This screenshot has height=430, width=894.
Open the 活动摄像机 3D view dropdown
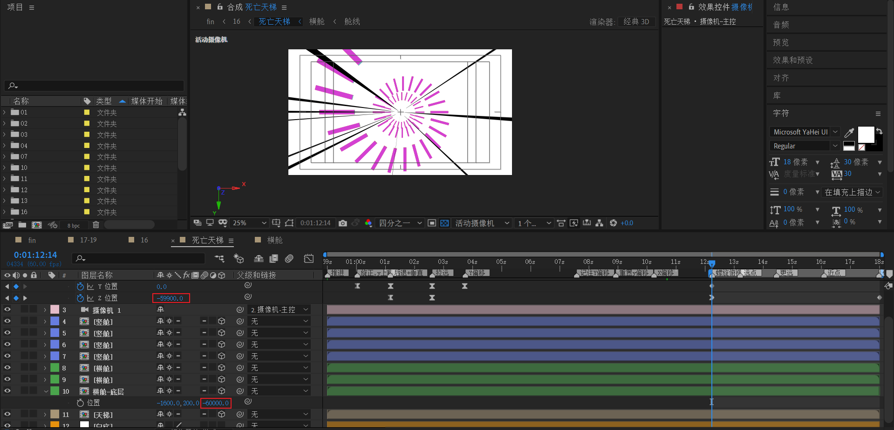point(482,223)
